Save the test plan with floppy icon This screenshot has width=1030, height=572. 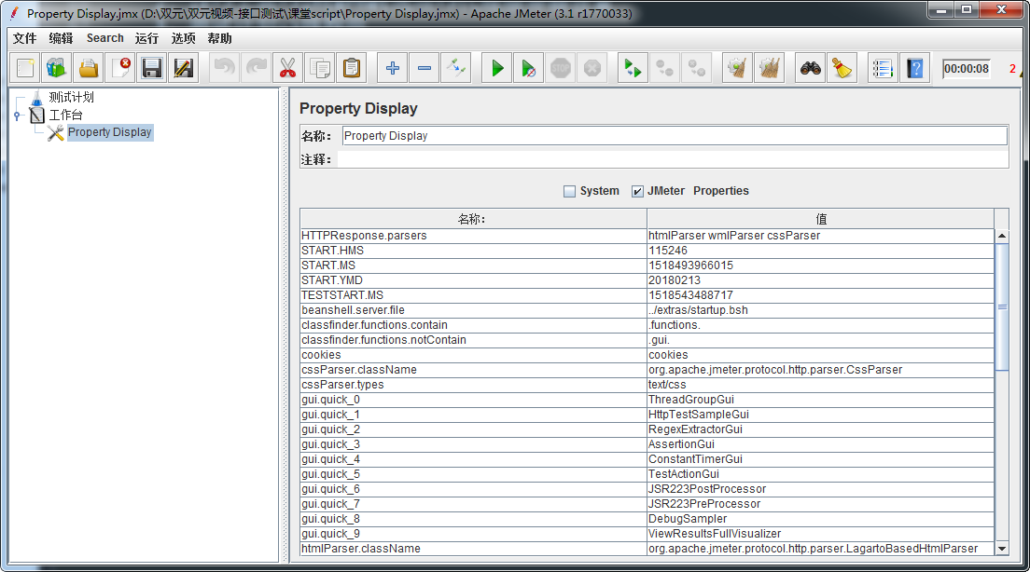click(152, 68)
